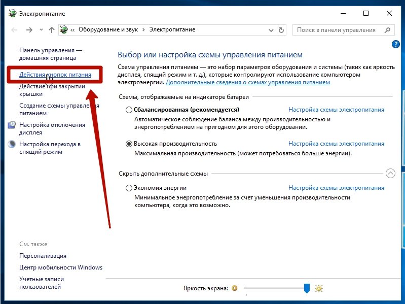Open Настройка перехода в спящий режим link

[50, 148]
